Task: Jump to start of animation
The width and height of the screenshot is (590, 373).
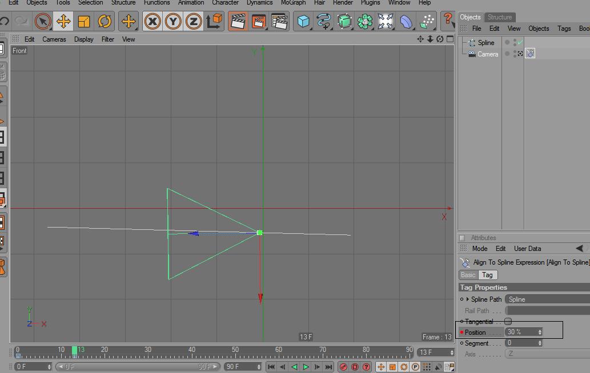Action: pyautogui.click(x=271, y=367)
